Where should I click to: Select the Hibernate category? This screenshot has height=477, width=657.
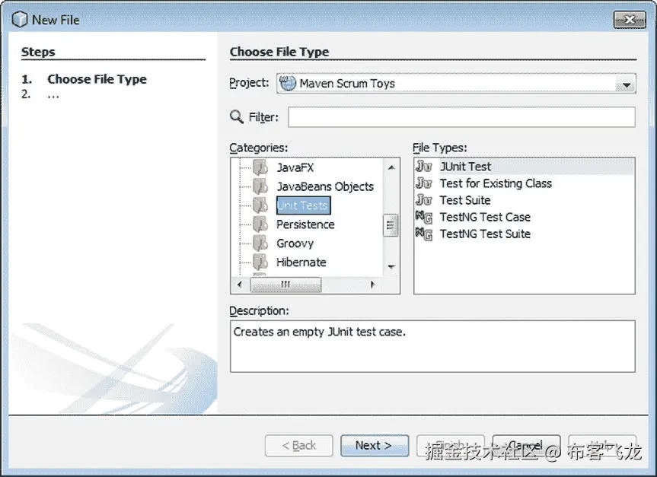(x=301, y=262)
